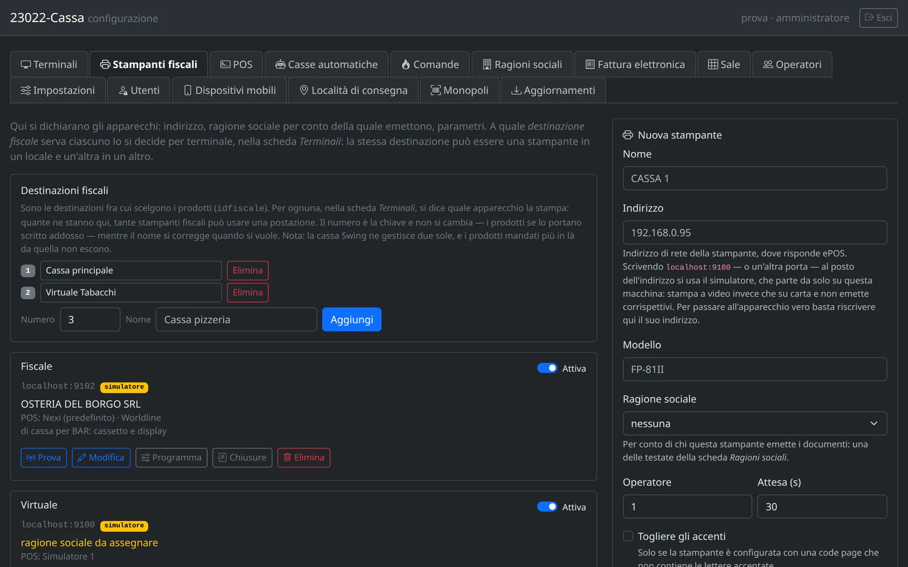Open Programma for the Fiscale printer
908x567 pixels.
171,458
